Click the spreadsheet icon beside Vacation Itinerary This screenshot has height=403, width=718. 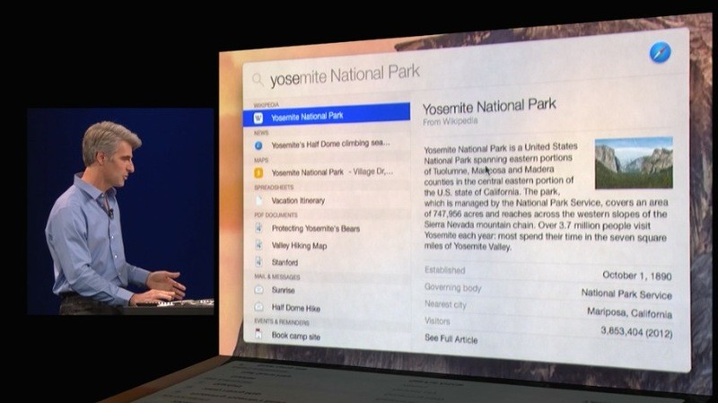(x=258, y=200)
